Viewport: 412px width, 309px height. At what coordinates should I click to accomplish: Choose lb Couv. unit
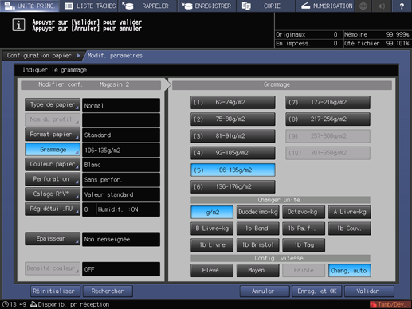(350, 229)
